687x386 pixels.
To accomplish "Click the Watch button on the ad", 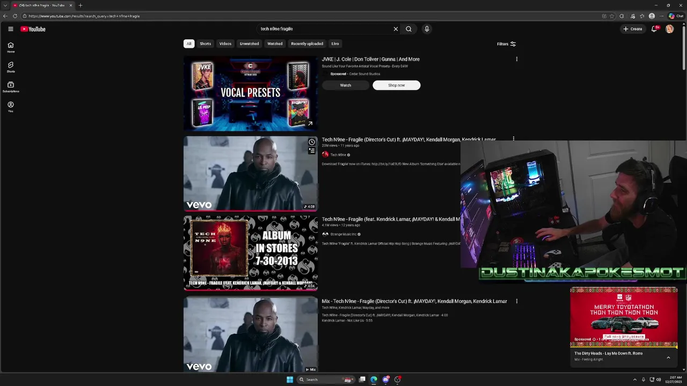I will click(x=346, y=85).
